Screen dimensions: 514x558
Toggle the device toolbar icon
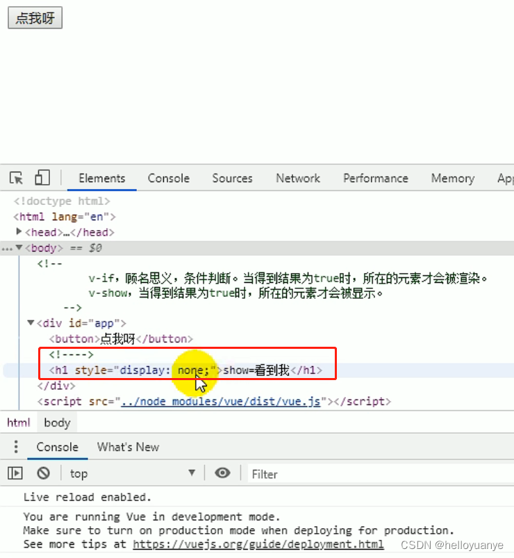pos(42,177)
